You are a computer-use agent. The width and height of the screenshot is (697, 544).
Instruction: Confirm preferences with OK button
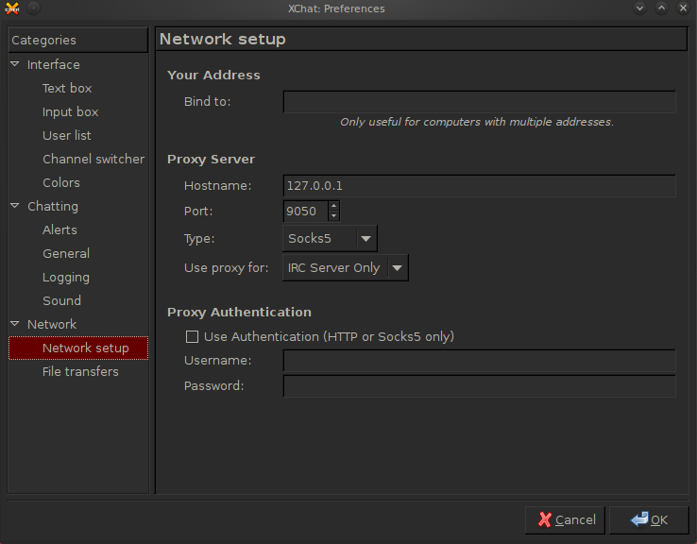pyautogui.click(x=648, y=519)
